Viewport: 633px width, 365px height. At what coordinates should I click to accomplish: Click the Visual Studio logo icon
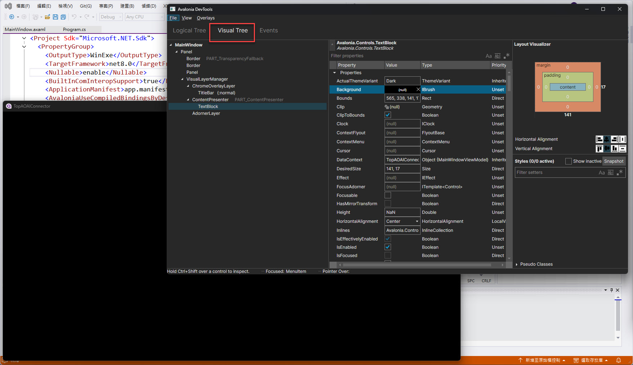pos(8,6)
